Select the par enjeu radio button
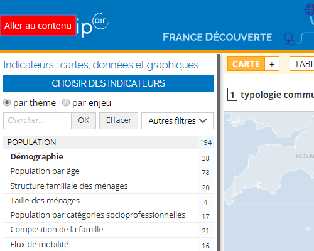Image resolution: width=314 pixels, height=251 pixels. pyautogui.click(x=66, y=103)
